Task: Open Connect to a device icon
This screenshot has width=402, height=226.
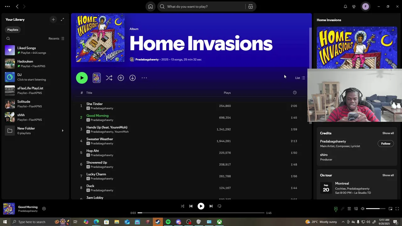Action: click(356, 209)
